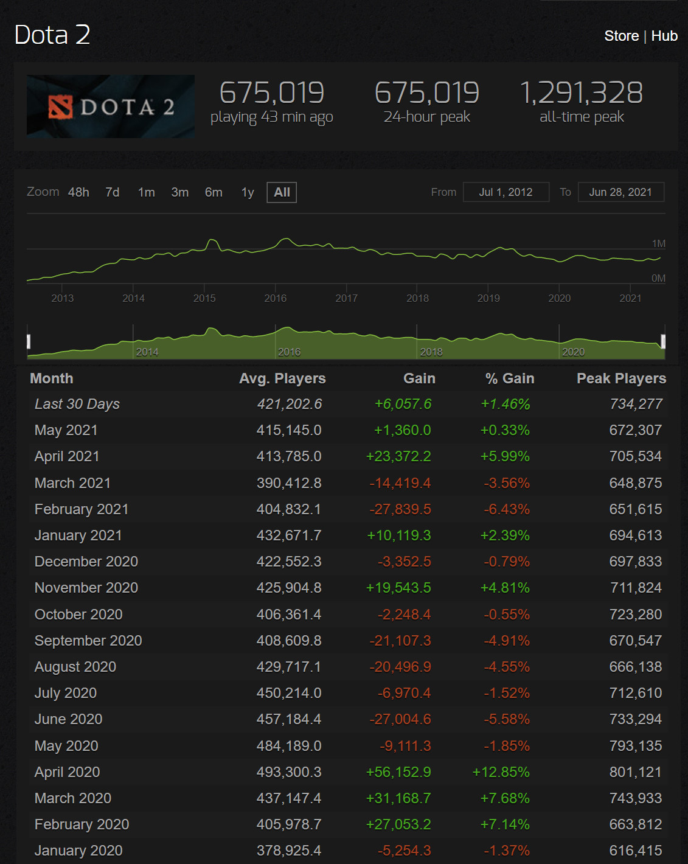The width and height of the screenshot is (688, 864).
Task: Click the Avg. Players column header
Action: tap(282, 378)
